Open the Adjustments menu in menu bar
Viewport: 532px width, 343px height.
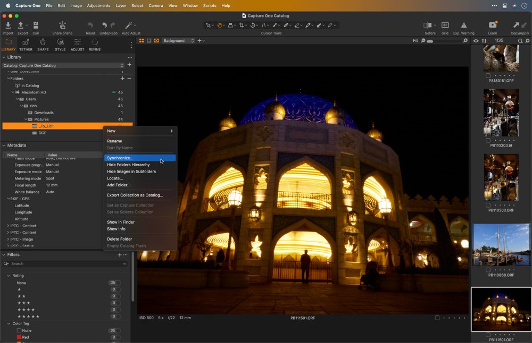pyautogui.click(x=98, y=5)
